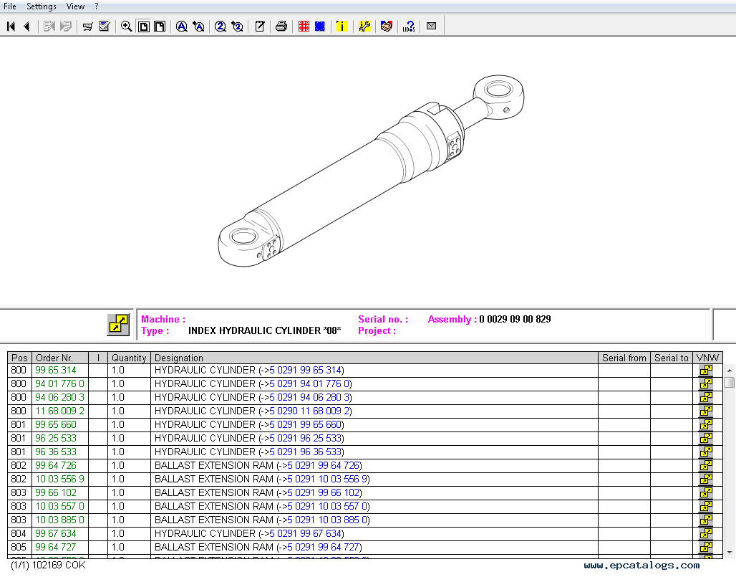
Task: Follow link 5 0291 96 25 533
Action: (x=306, y=439)
